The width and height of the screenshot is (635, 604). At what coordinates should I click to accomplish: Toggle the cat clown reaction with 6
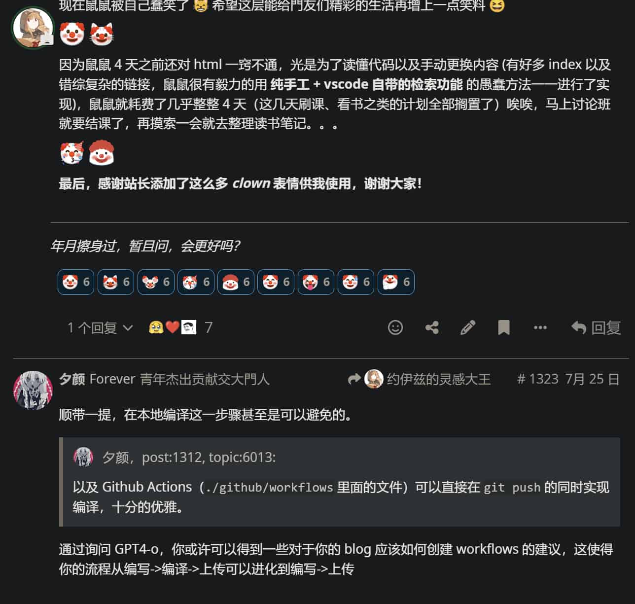tap(116, 282)
